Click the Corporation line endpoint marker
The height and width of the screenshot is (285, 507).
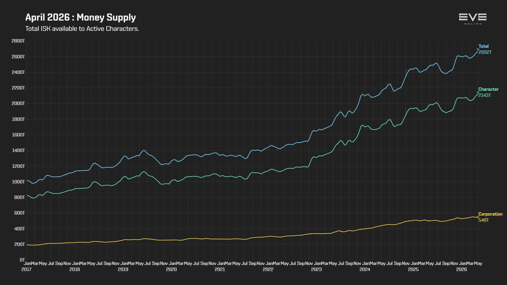(x=478, y=217)
